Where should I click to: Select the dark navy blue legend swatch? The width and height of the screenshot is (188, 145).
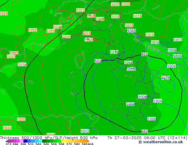click(25, 141)
